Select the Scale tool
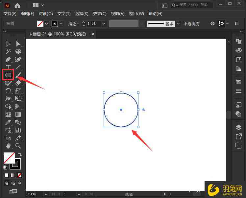This screenshot has width=246, height=198. tap(18, 91)
